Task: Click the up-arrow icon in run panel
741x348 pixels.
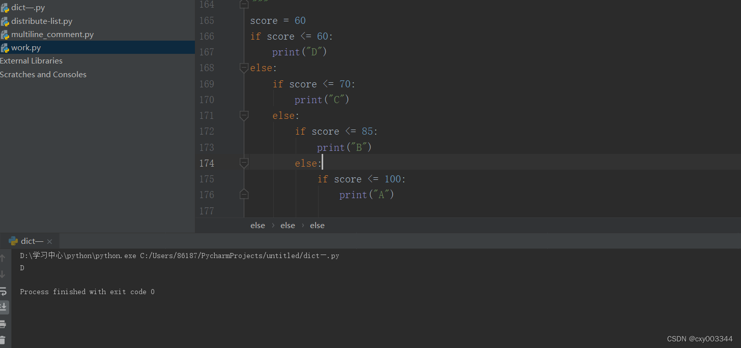Action: (3, 258)
